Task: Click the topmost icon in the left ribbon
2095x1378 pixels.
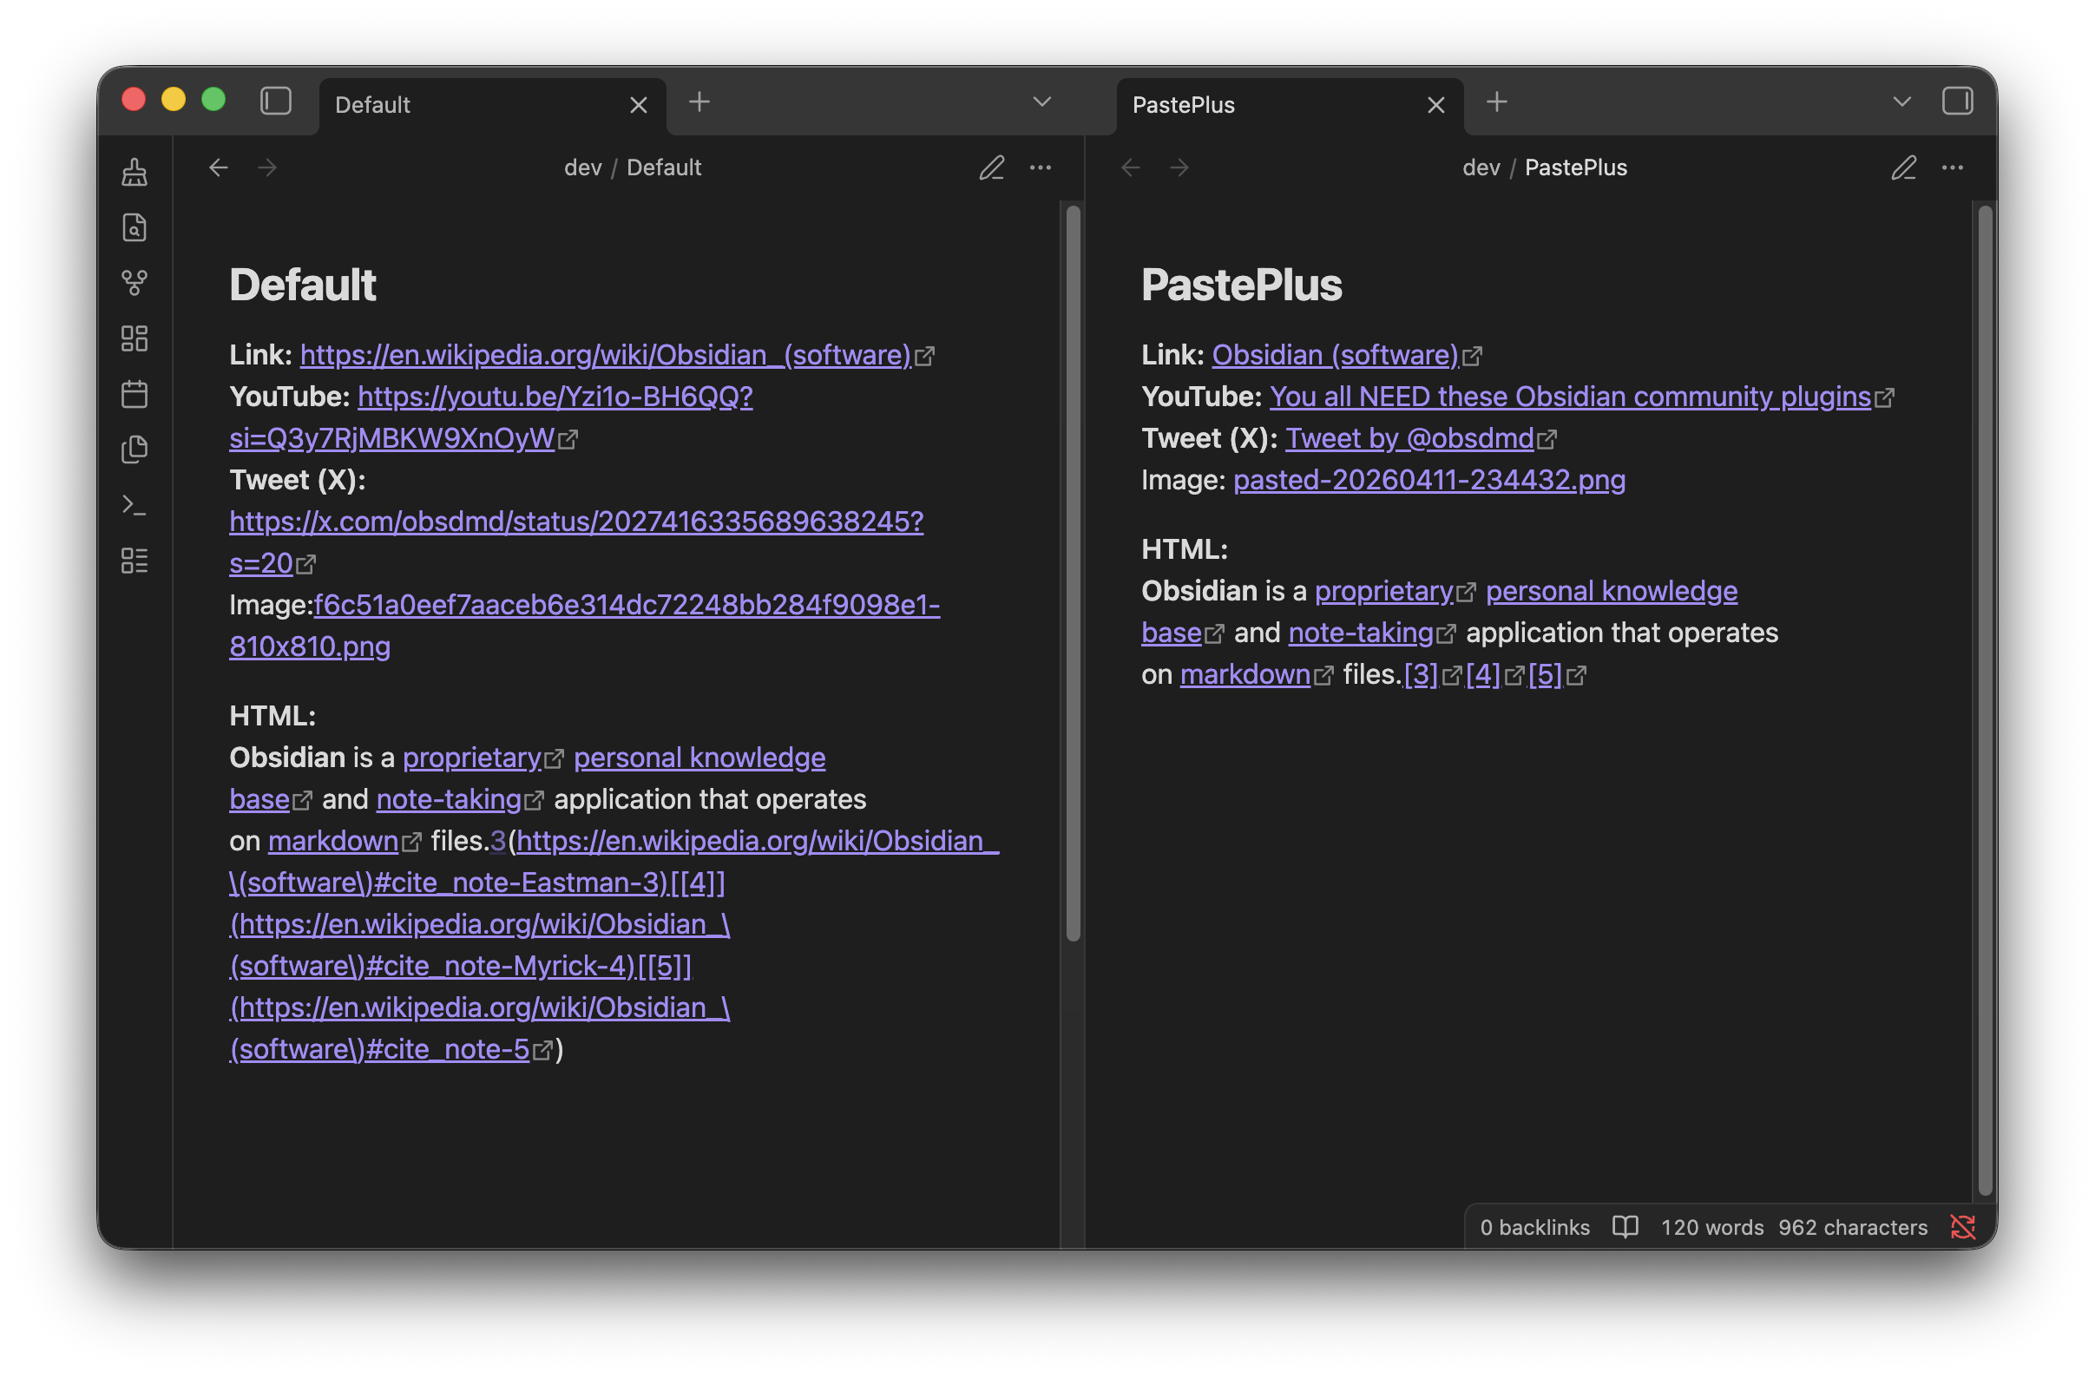Action: point(135,172)
